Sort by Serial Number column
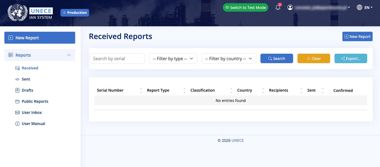Viewport: 380px width, 167px height. (119, 90)
